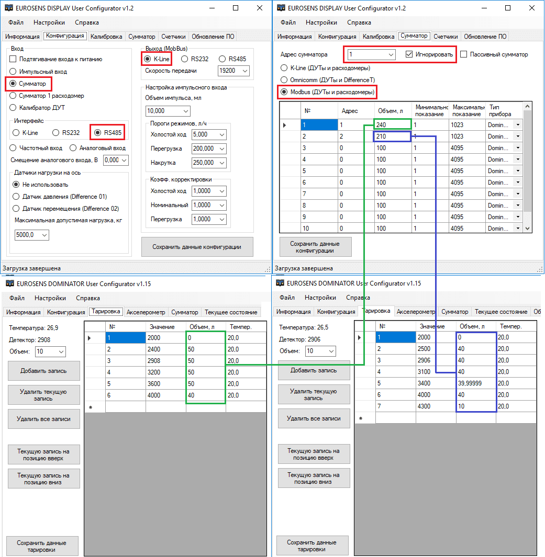The height and width of the screenshot is (557, 545).
Task: Click 'Значение' column header in left тарировка table
Action: coord(165,327)
